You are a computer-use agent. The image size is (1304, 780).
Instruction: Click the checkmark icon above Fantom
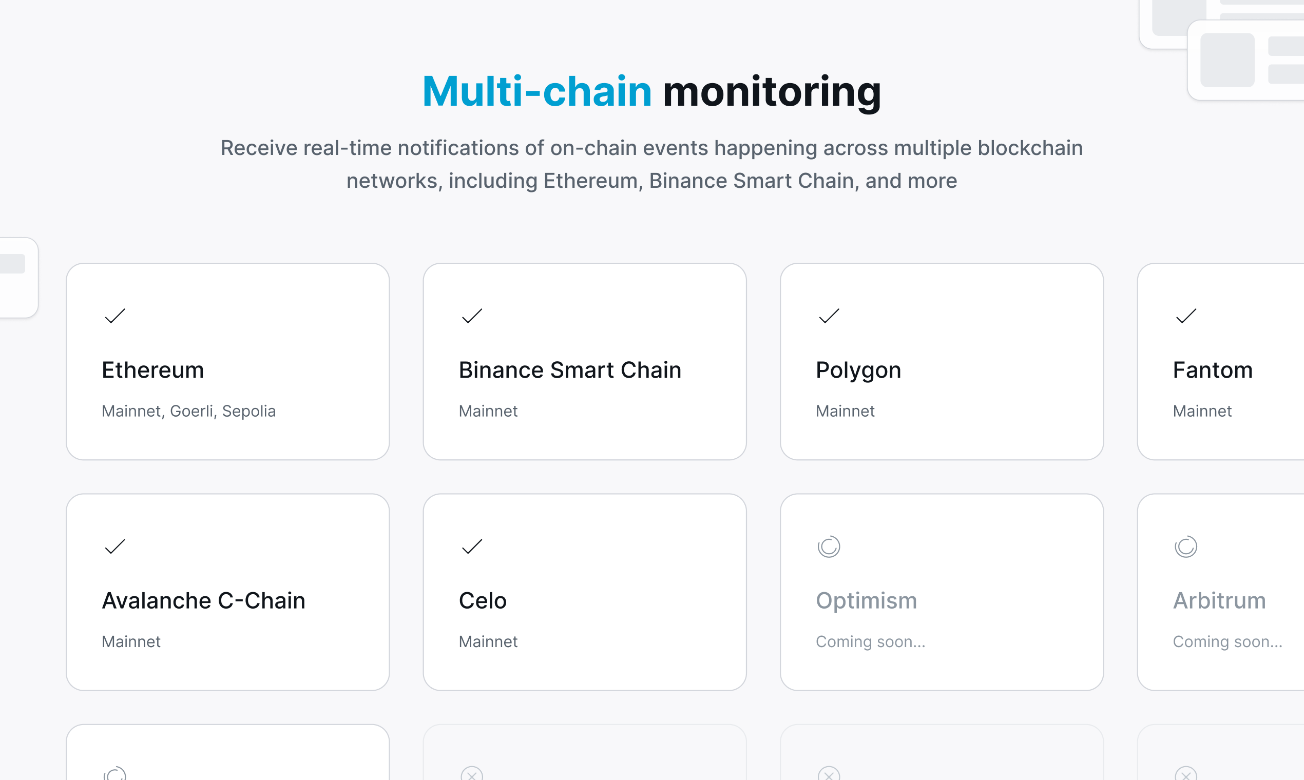click(1186, 316)
